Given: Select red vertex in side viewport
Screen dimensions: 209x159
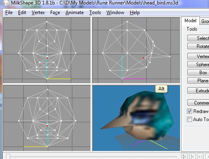Looking at the screenshot, I should [x=144, y=58].
